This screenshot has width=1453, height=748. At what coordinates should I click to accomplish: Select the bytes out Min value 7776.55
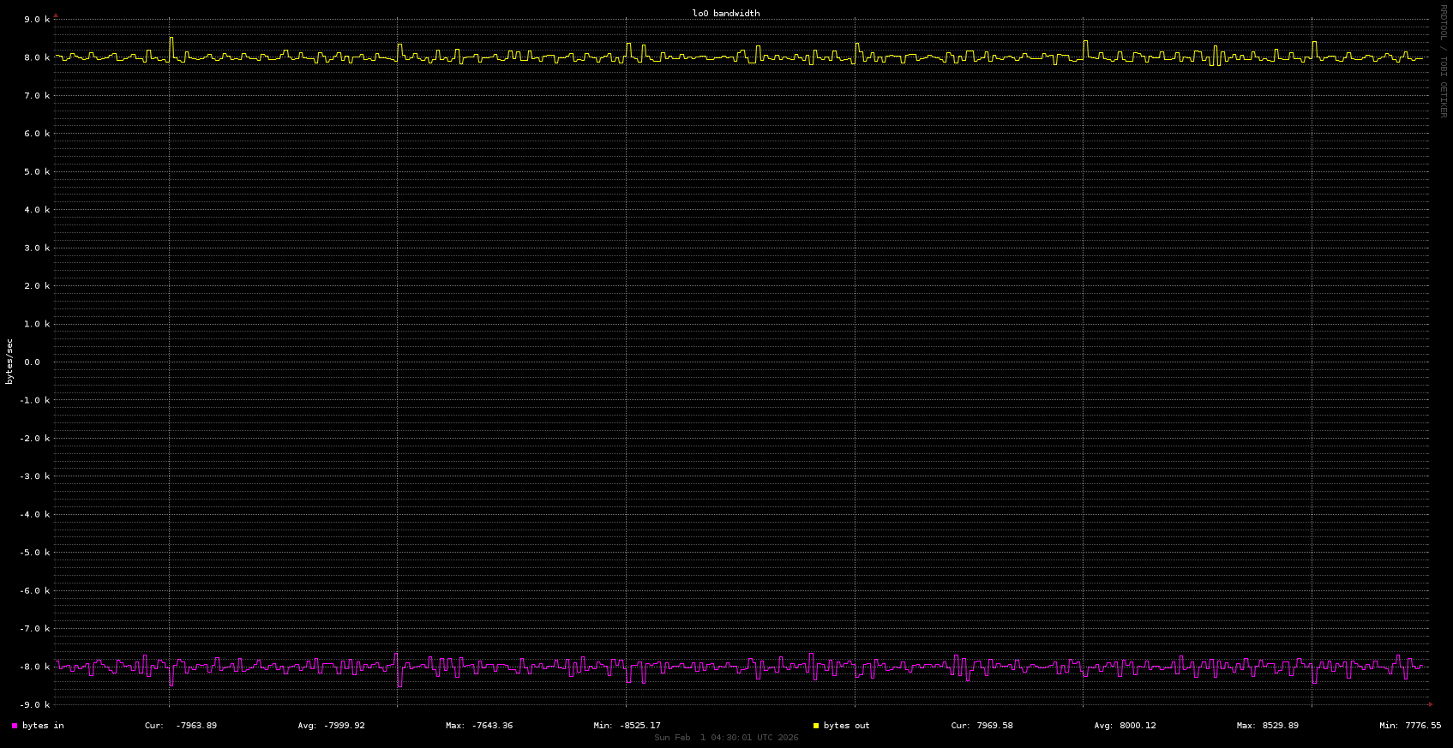[x=1423, y=726]
